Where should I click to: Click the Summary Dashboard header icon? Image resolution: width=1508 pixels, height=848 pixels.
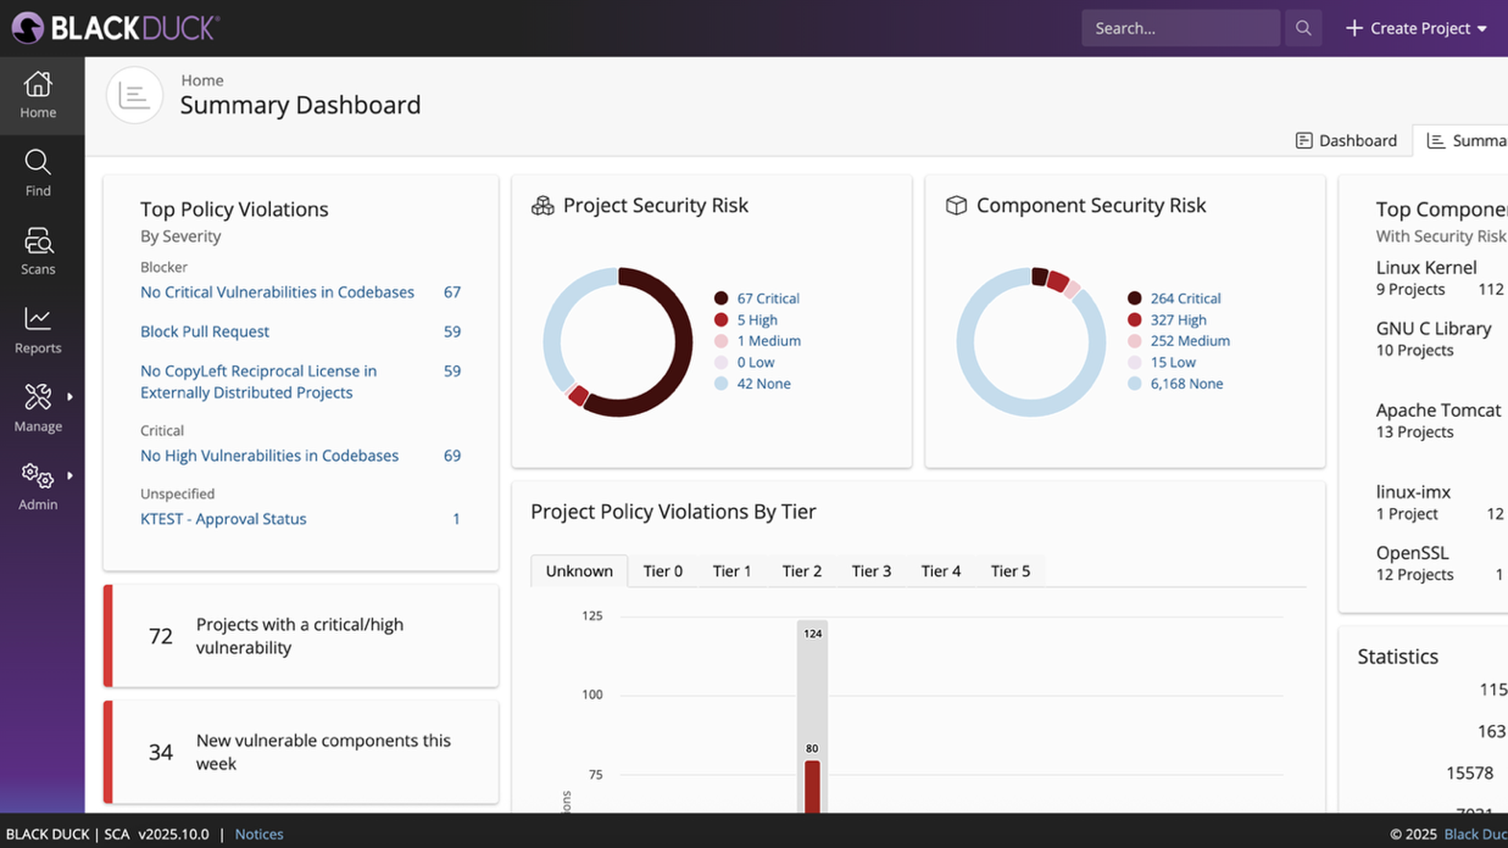click(134, 95)
